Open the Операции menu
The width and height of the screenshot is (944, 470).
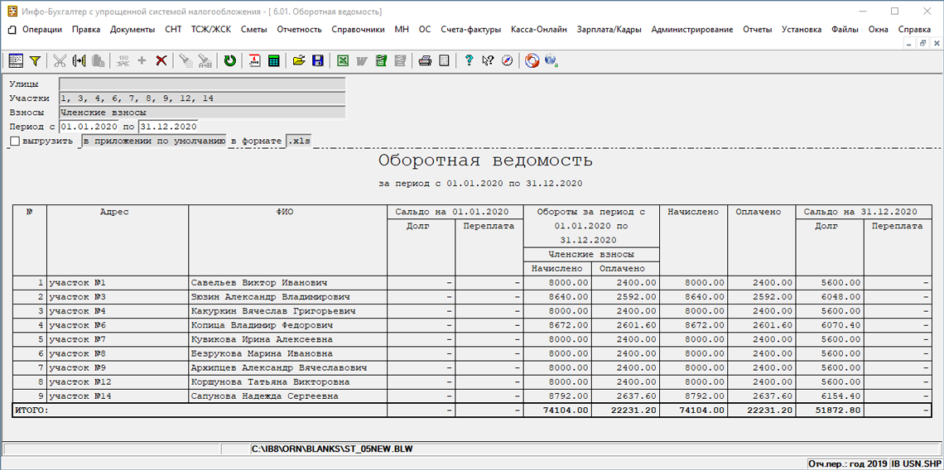(42, 30)
